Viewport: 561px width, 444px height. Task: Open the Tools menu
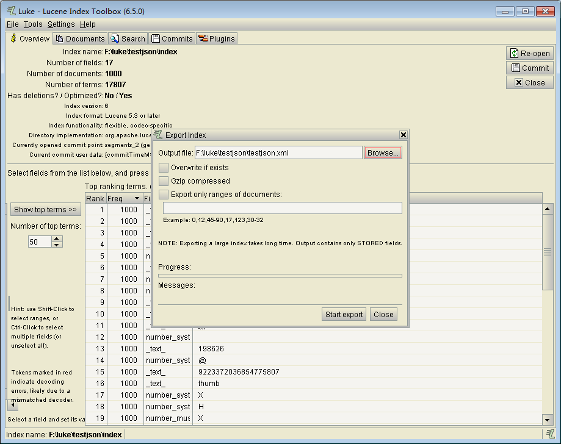(x=33, y=24)
